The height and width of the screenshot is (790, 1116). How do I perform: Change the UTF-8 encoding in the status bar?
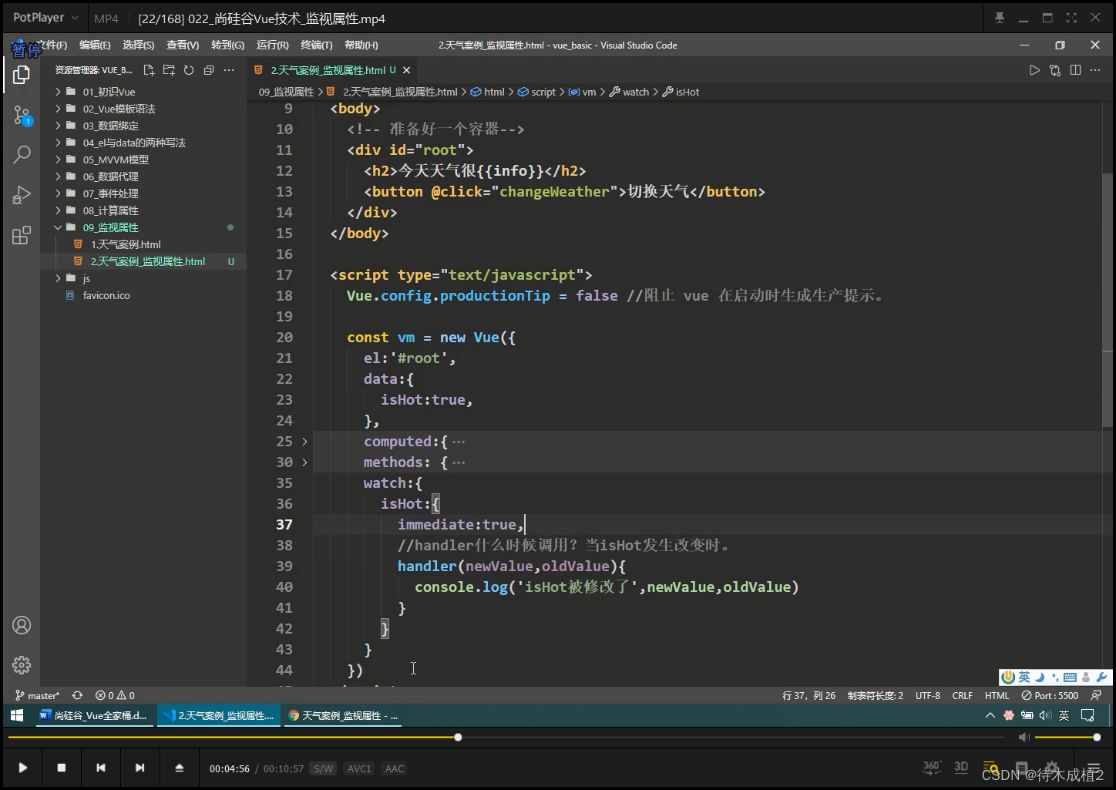click(x=928, y=695)
